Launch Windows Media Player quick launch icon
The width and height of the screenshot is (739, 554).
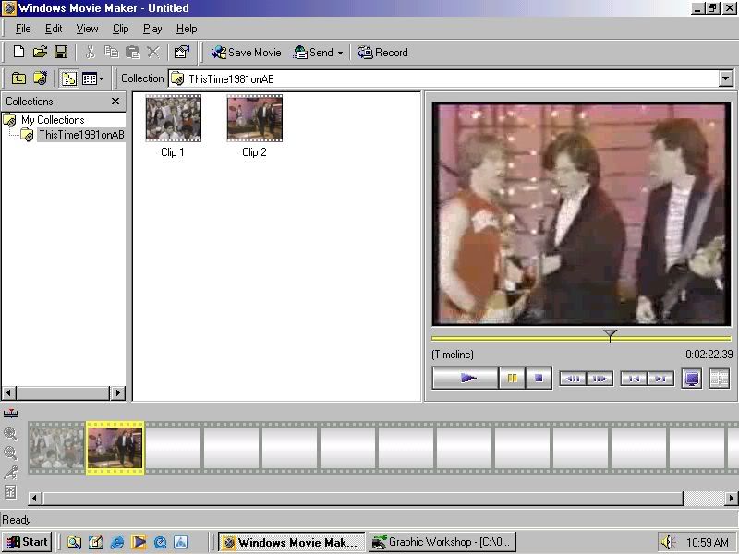pos(139,543)
